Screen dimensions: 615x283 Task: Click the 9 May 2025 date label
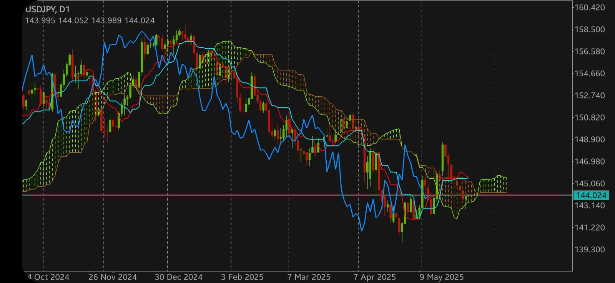442,277
